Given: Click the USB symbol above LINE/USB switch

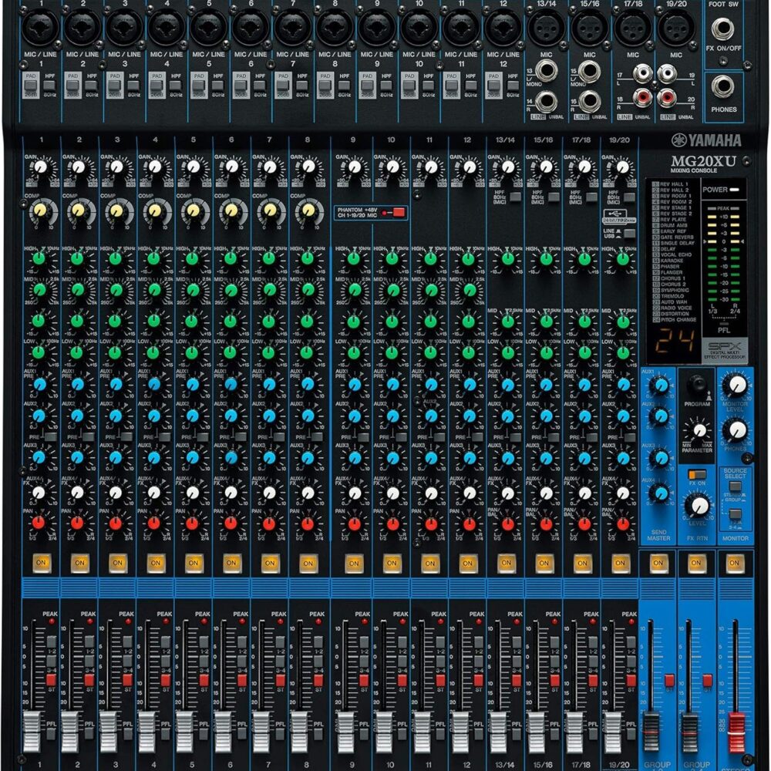Looking at the screenshot, I should (x=614, y=214).
